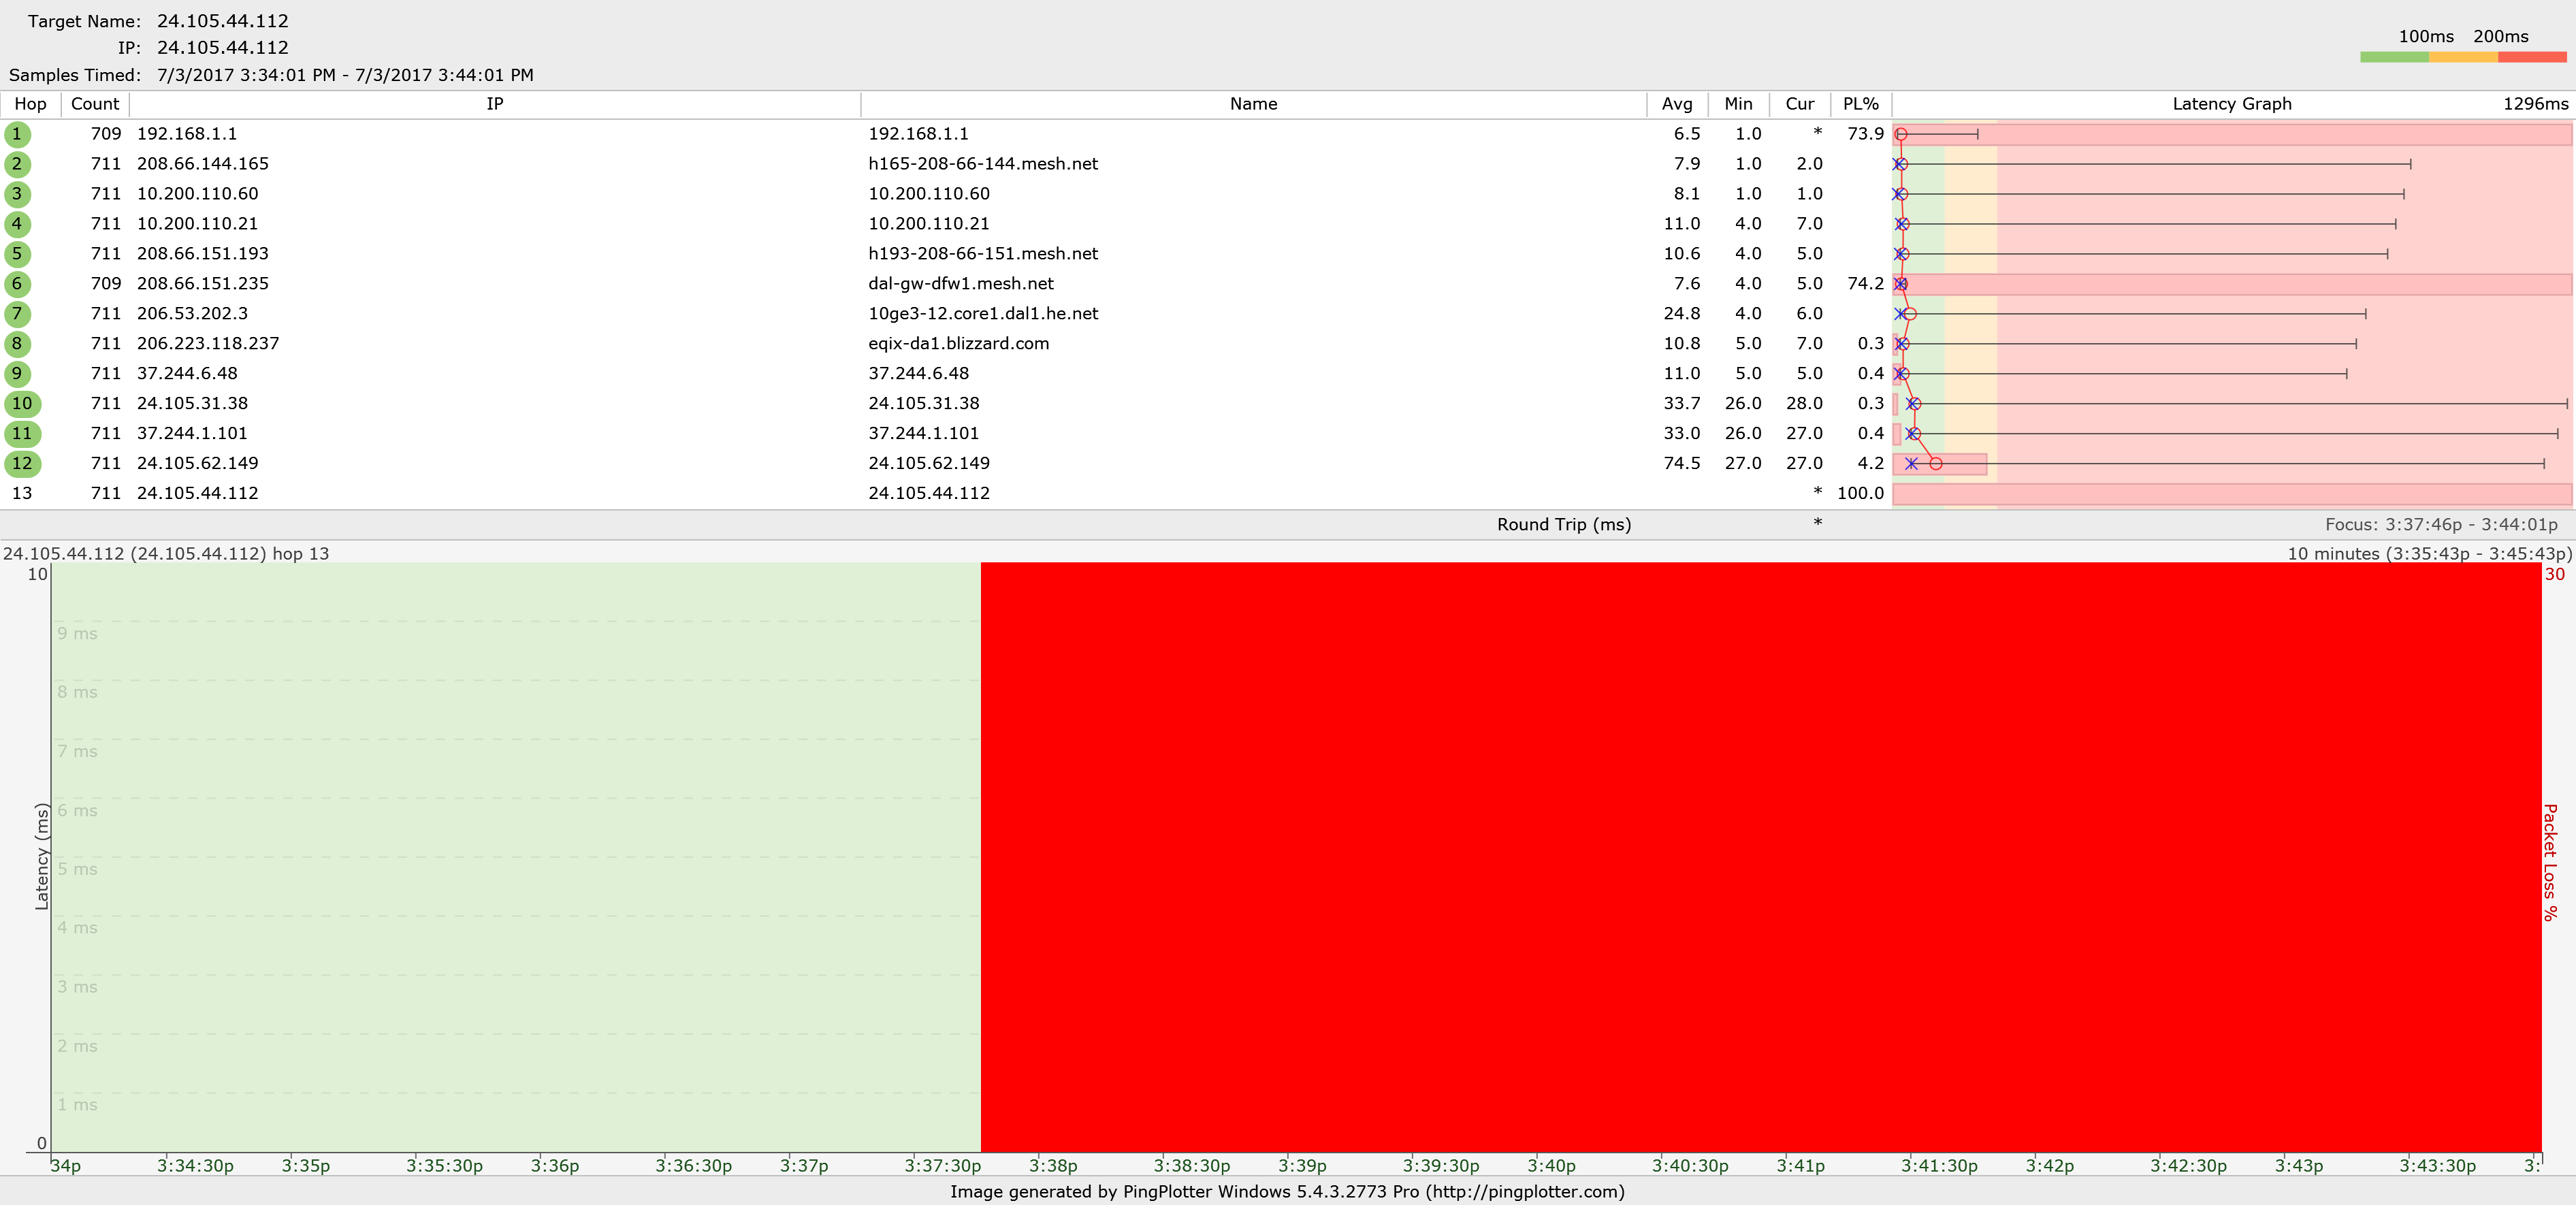Click name h193-208-66-151.mesh.net
The image size is (2576, 1205).
click(x=983, y=254)
